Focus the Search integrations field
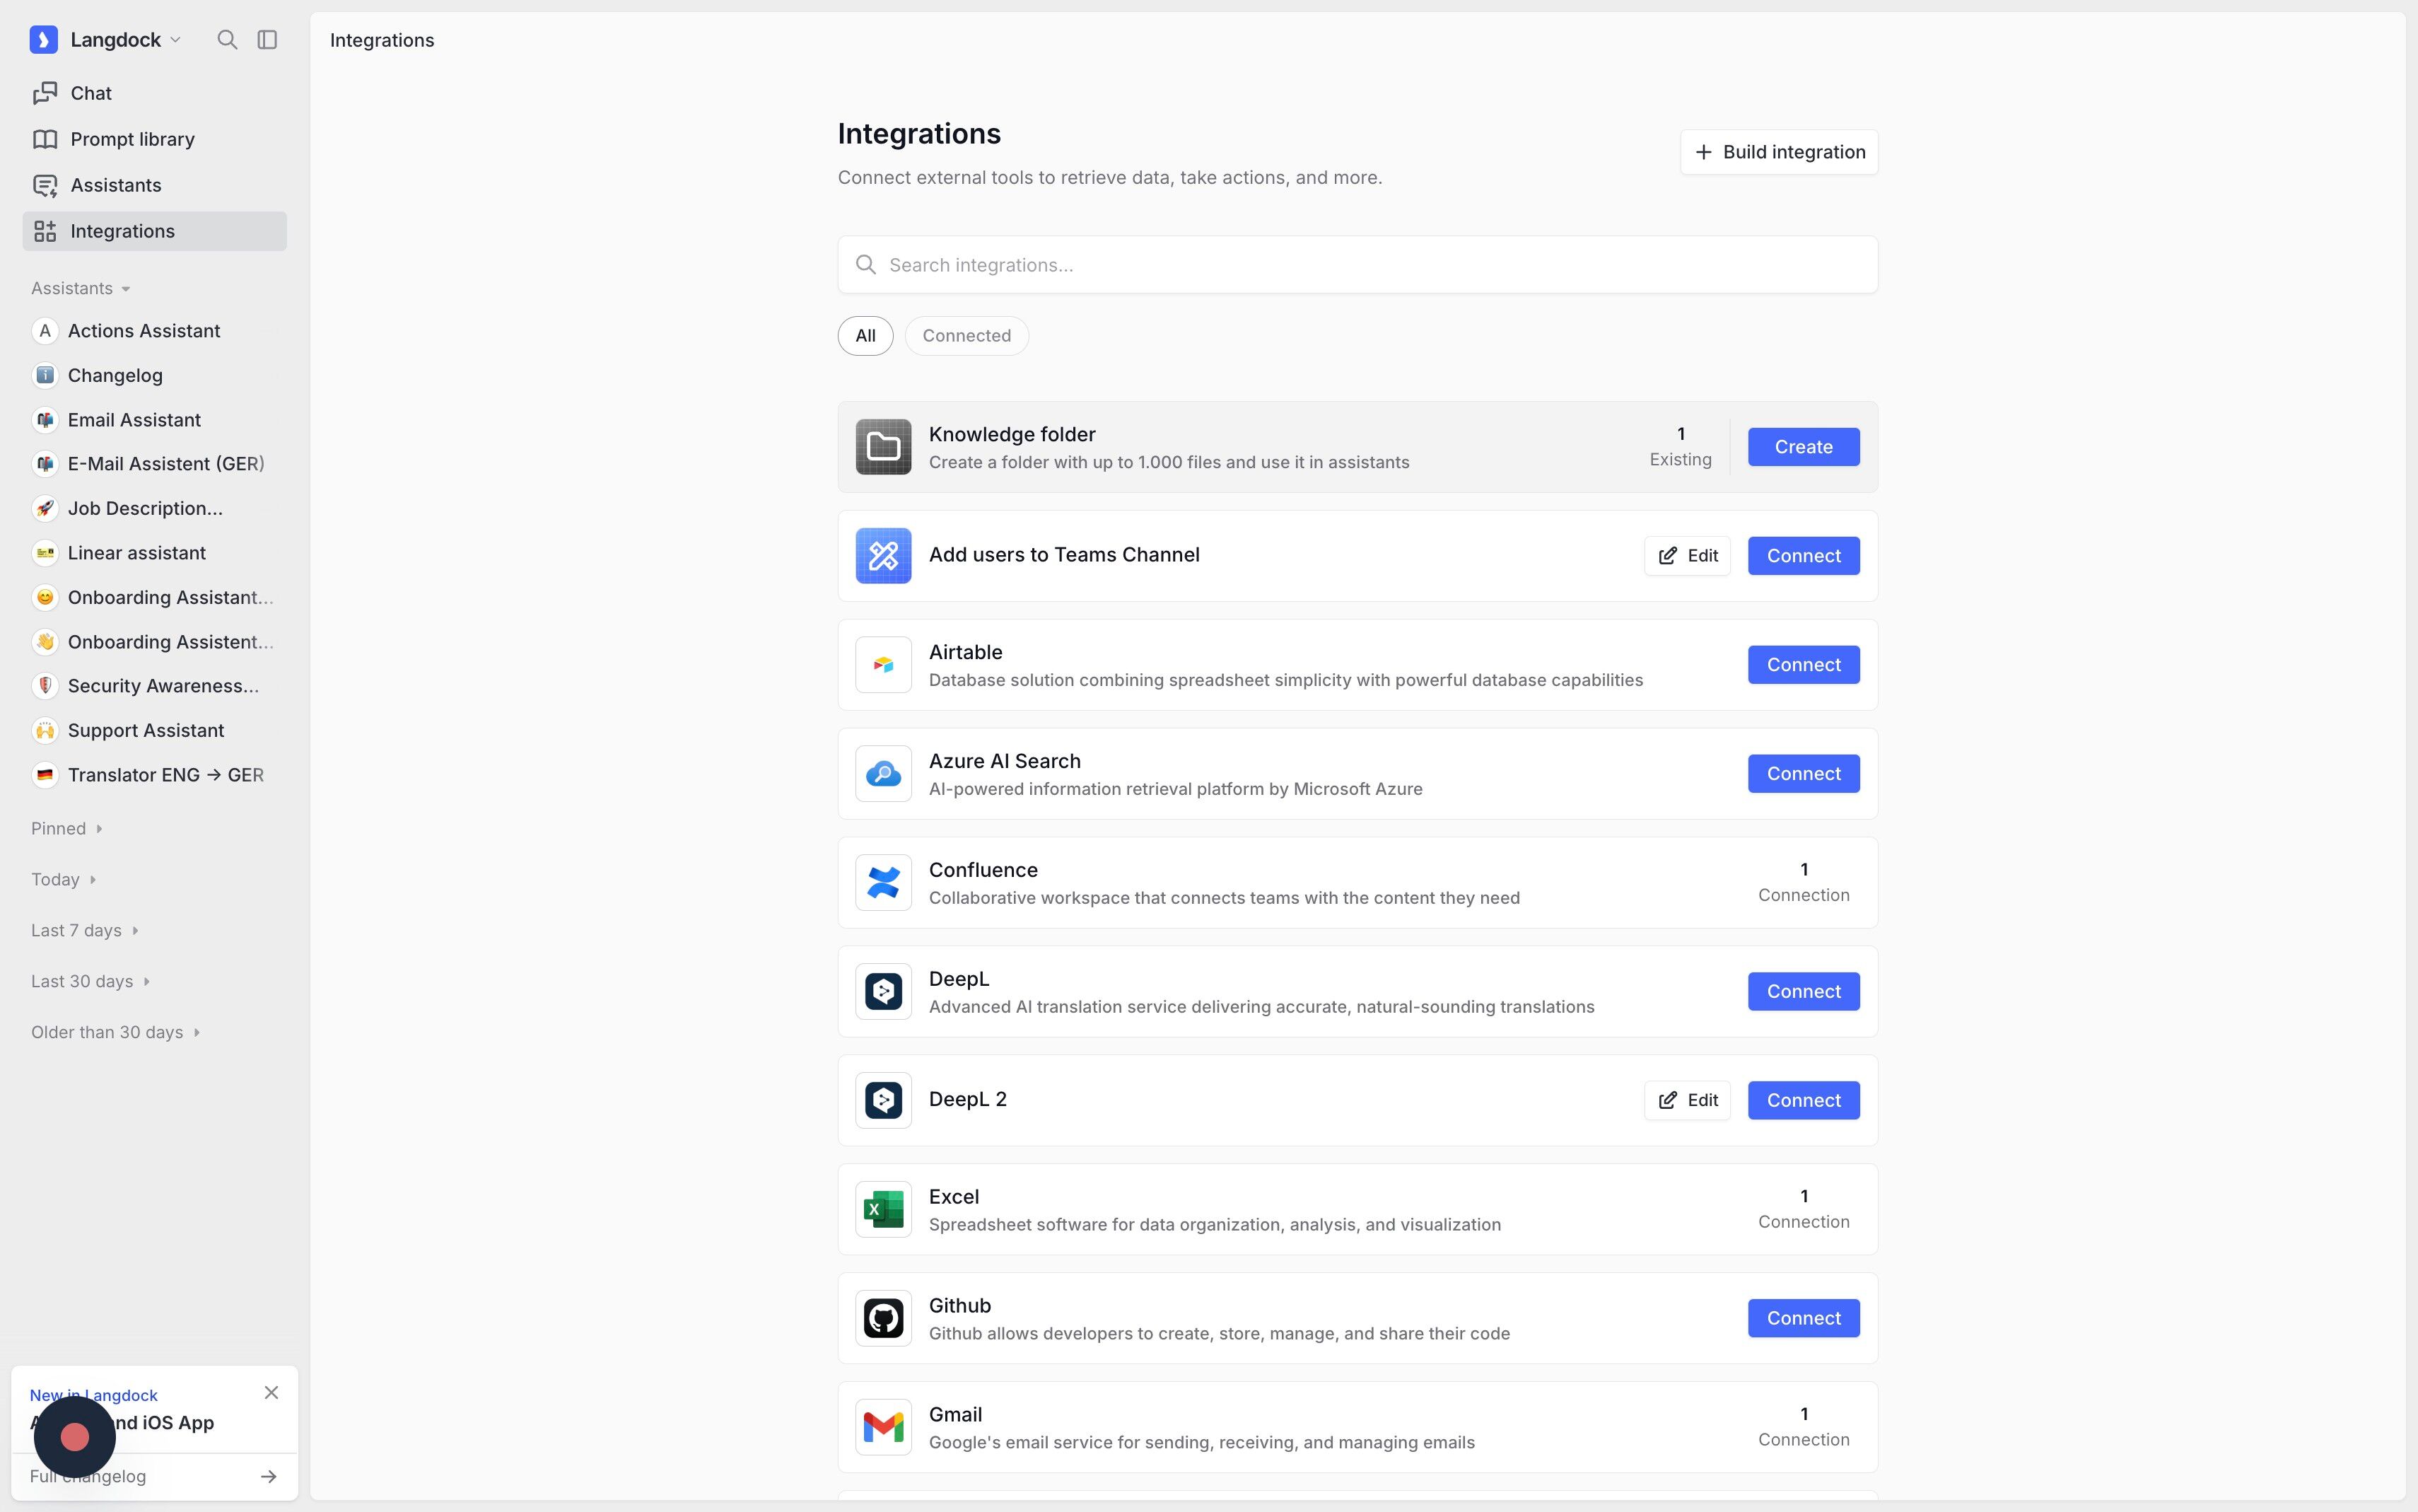The height and width of the screenshot is (1512, 2418). (1357, 265)
